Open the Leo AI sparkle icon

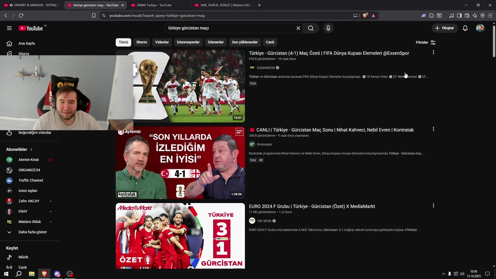click(x=475, y=15)
